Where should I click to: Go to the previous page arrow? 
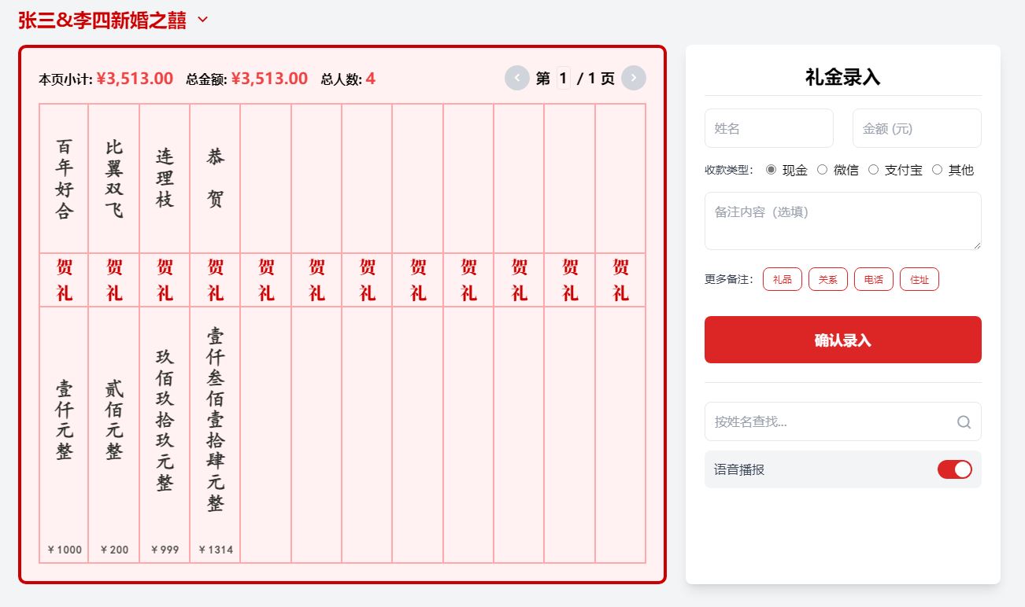coord(516,79)
